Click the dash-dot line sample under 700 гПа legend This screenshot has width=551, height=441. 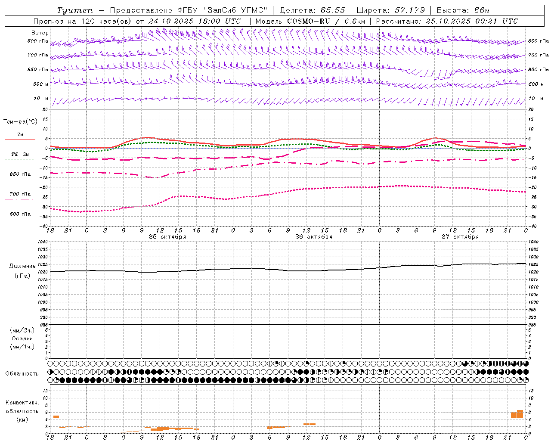pyautogui.click(x=19, y=199)
